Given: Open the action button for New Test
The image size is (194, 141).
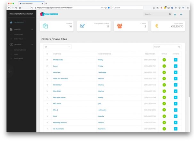Looking at the screenshot, I should click(x=175, y=72).
